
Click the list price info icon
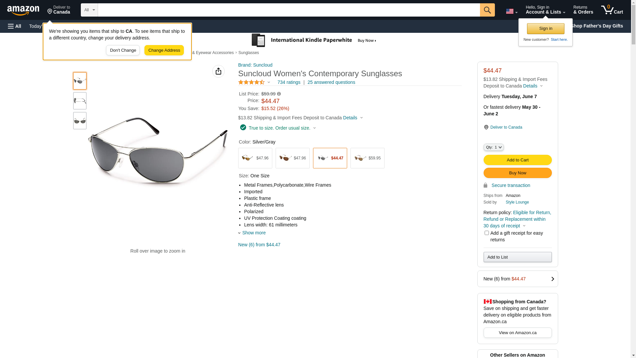coord(279,94)
